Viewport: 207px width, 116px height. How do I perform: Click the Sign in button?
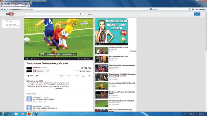(x=197, y=14)
